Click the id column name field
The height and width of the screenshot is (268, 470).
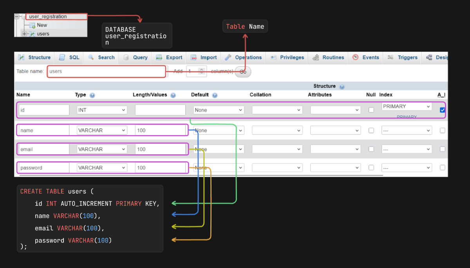pyautogui.click(x=44, y=110)
